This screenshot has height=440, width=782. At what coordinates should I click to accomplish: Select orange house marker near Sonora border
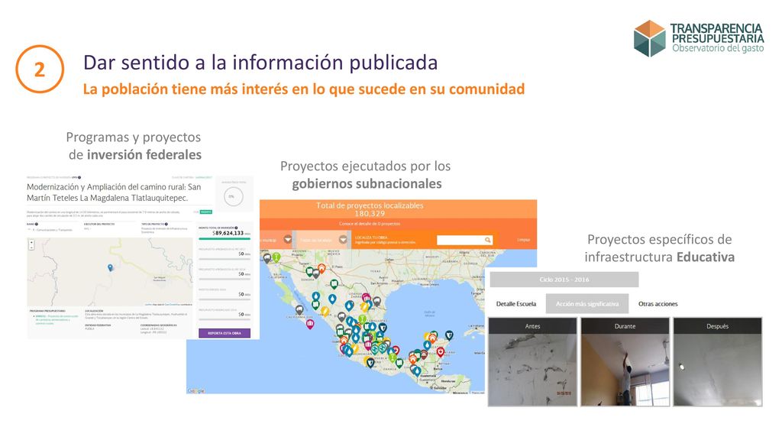tap(322, 268)
